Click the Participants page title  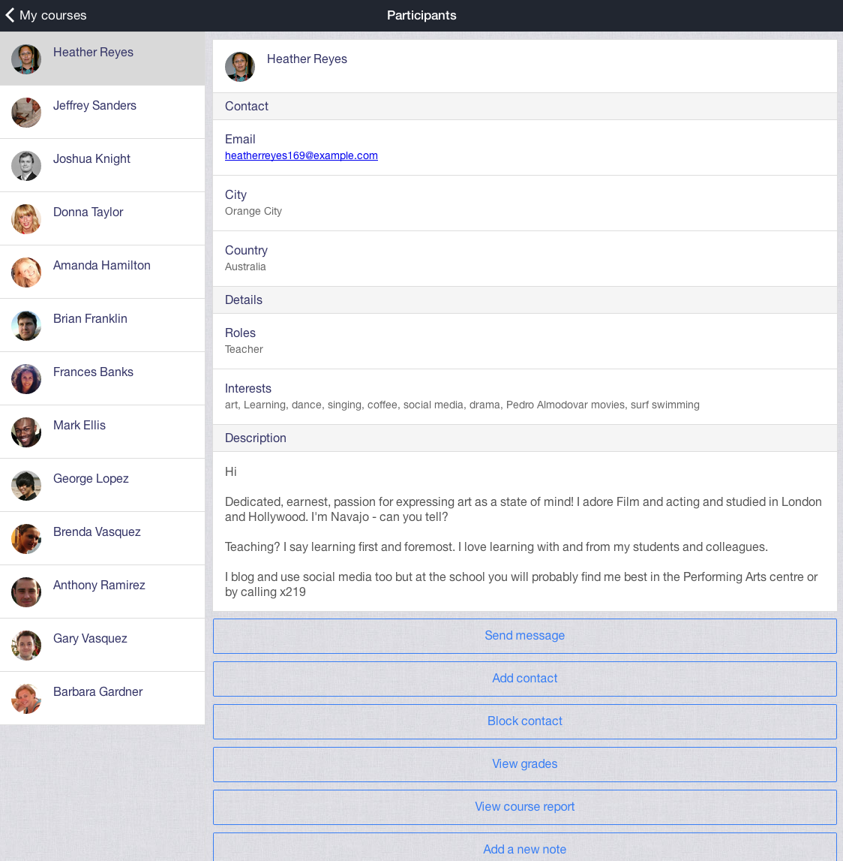pos(421,15)
